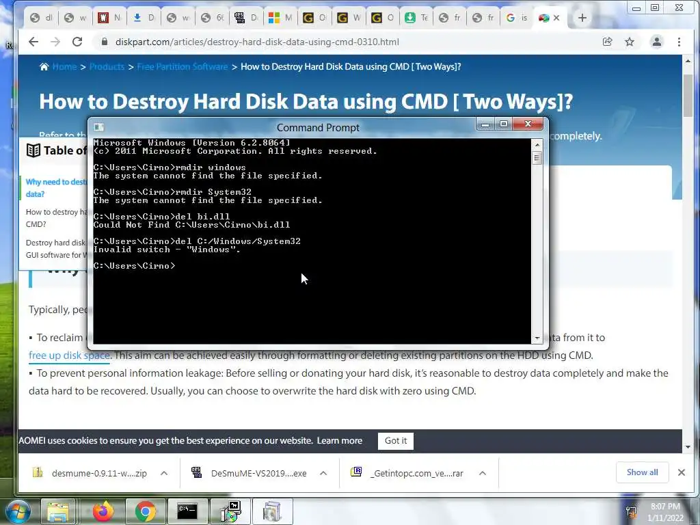Accept cookies with Got it button
This screenshot has height=525, width=700.
[396, 441]
